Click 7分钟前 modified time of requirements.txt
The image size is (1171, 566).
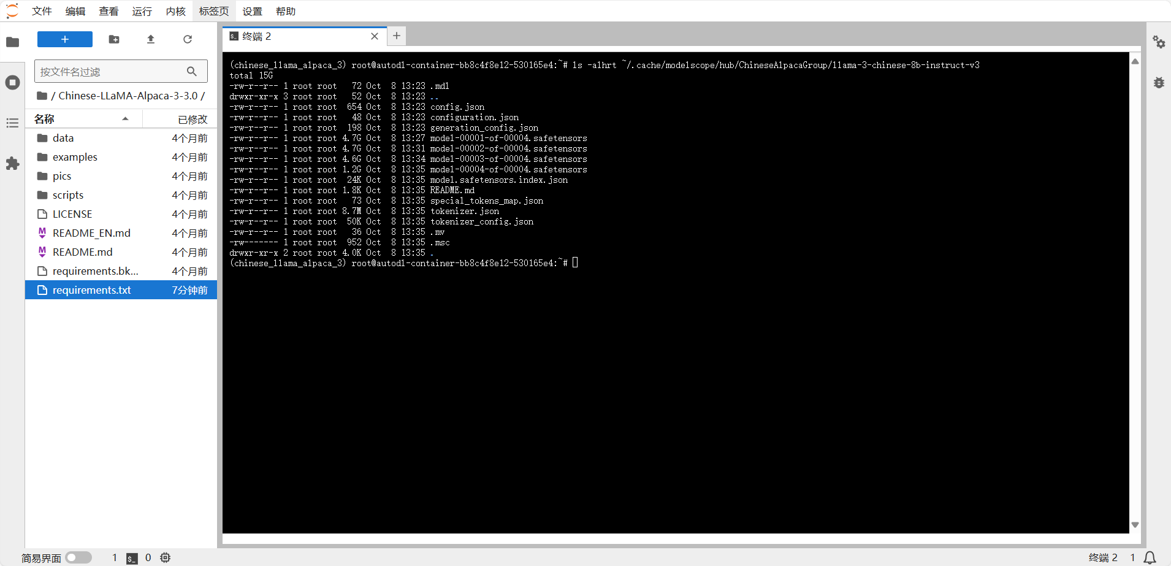pyautogui.click(x=189, y=290)
